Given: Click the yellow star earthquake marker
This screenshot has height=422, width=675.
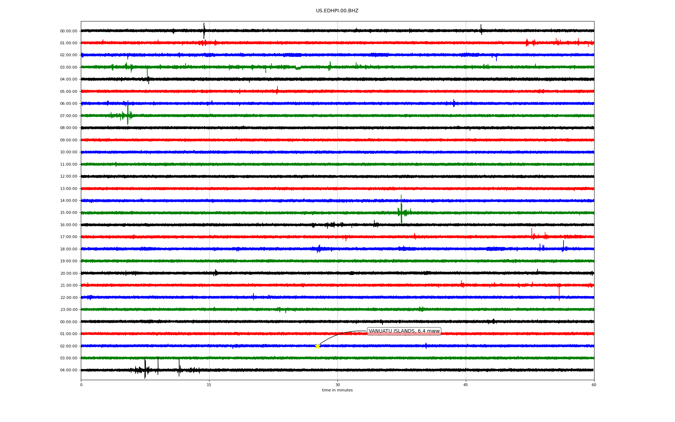Looking at the screenshot, I should pyautogui.click(x=317, y=346).
